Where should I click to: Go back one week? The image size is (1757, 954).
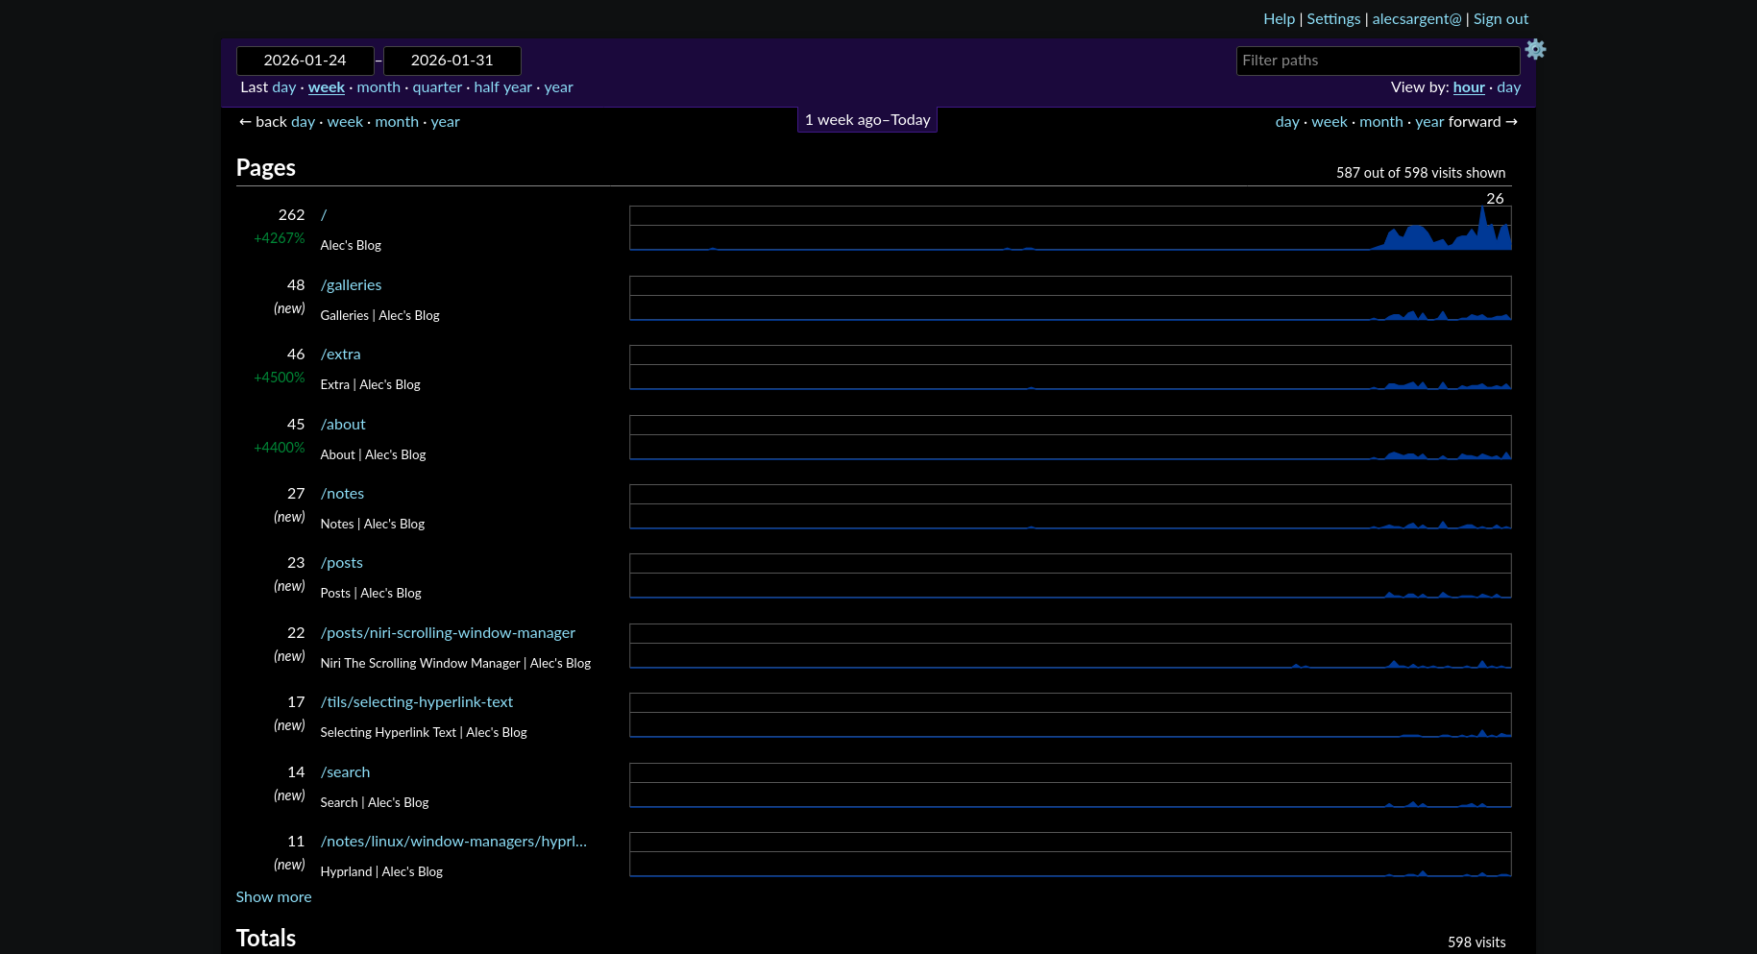[x=345, y=122]
